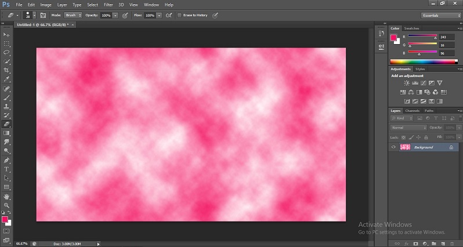Hide the Background layer with eye icon
The width and height of the screenshot is (463, 247).
[x=393, y=147]
